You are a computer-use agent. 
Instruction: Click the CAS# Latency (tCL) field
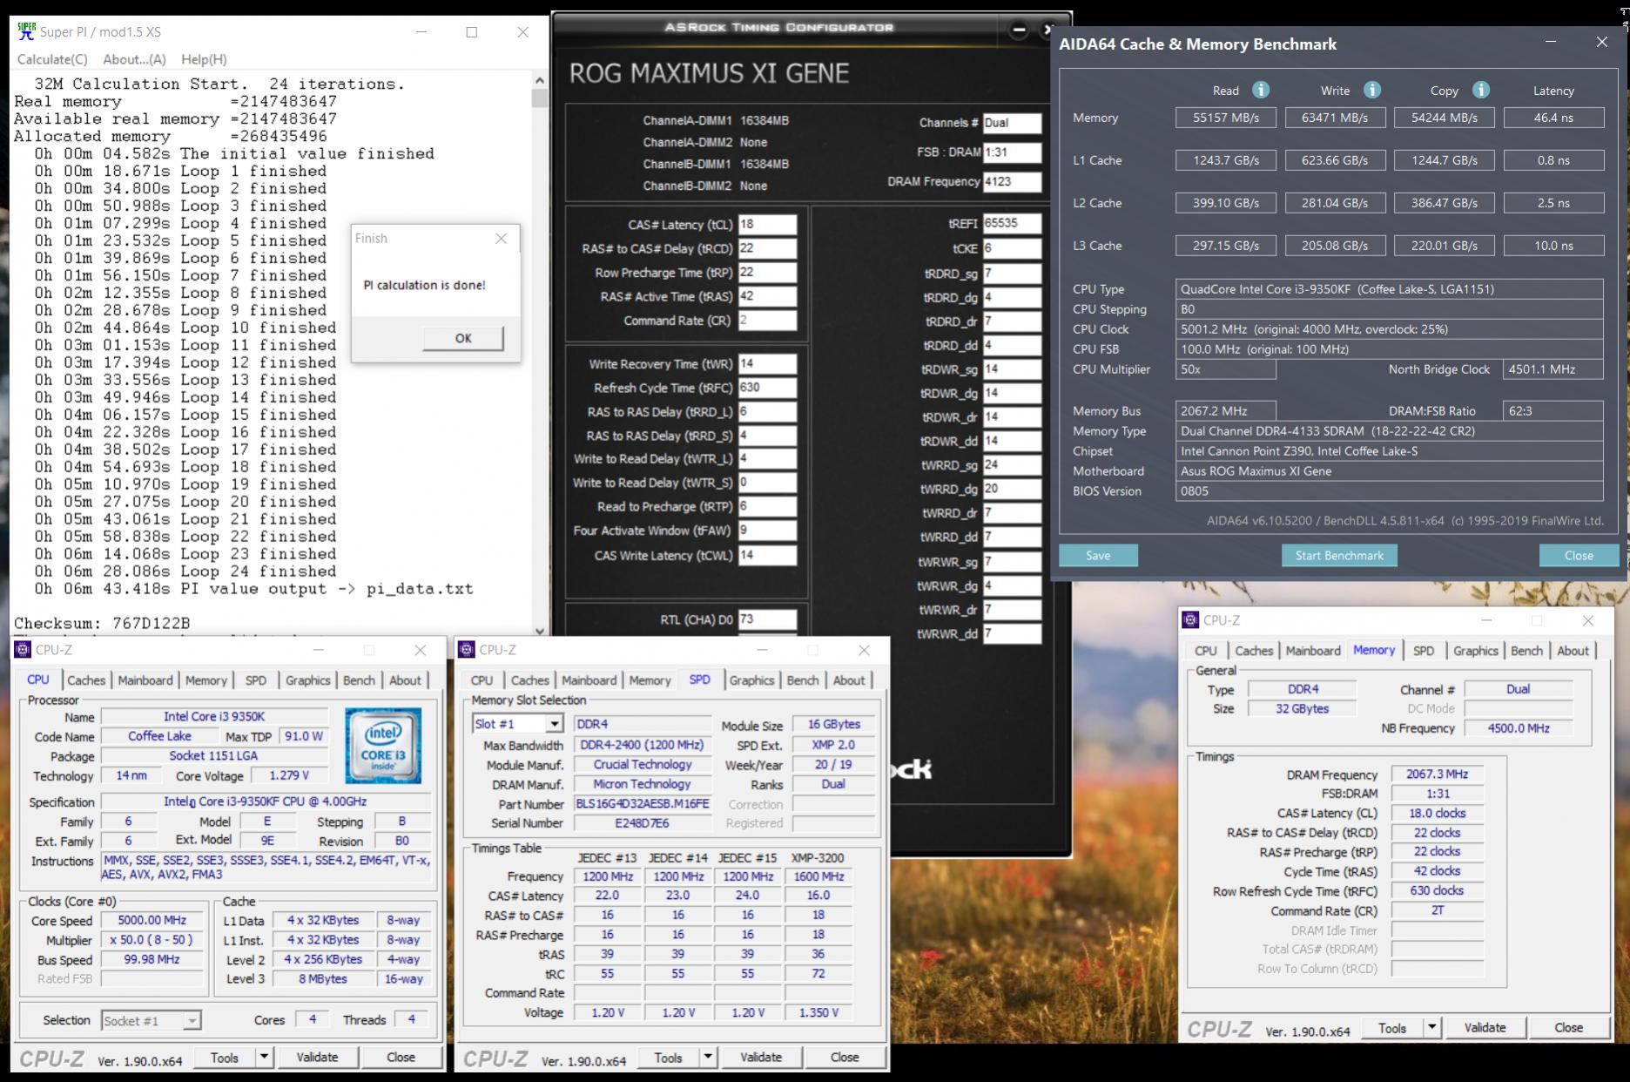(767, 225)
